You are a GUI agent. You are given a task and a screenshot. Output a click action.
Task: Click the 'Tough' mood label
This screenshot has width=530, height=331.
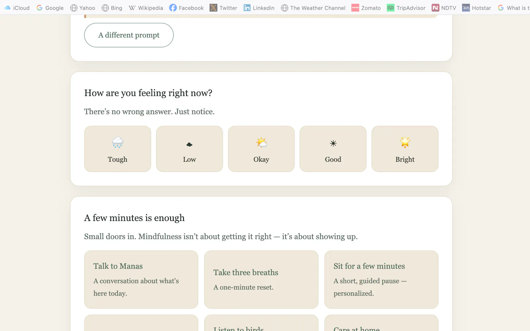[x=118, y=159]
